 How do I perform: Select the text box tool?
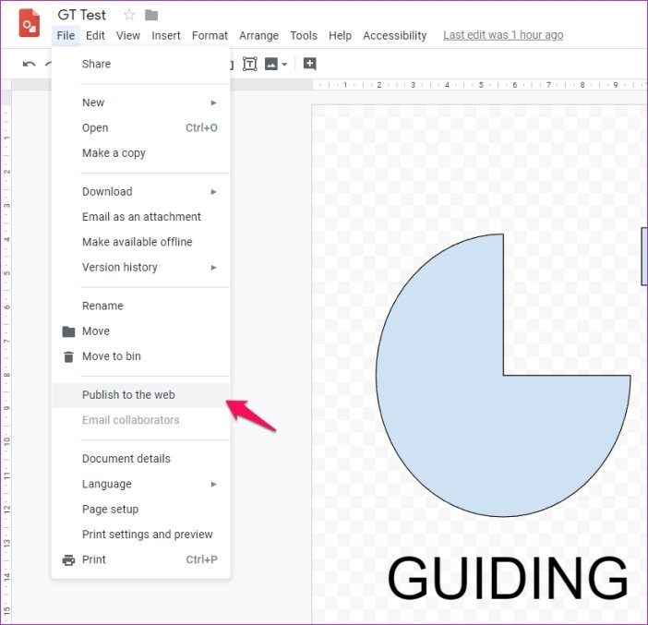(249, 64)
